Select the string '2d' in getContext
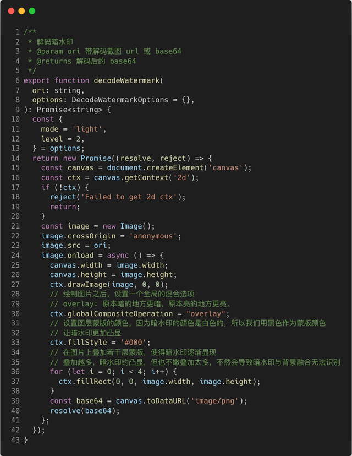The height and width of the screenshot is (456, 352). point(182,178)
